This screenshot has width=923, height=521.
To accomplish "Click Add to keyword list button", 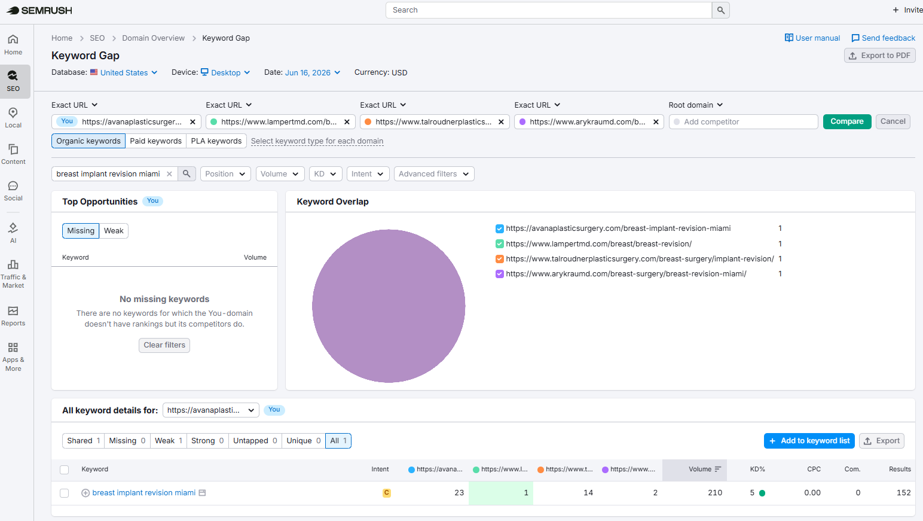I will pyautogui.click(x=809, y=441).
